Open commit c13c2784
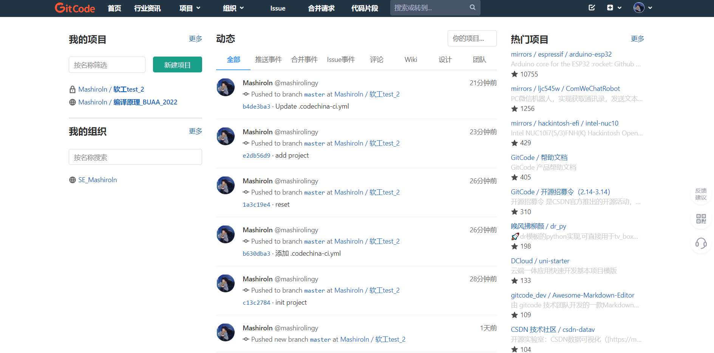714x353 pixels. point(257,303)
